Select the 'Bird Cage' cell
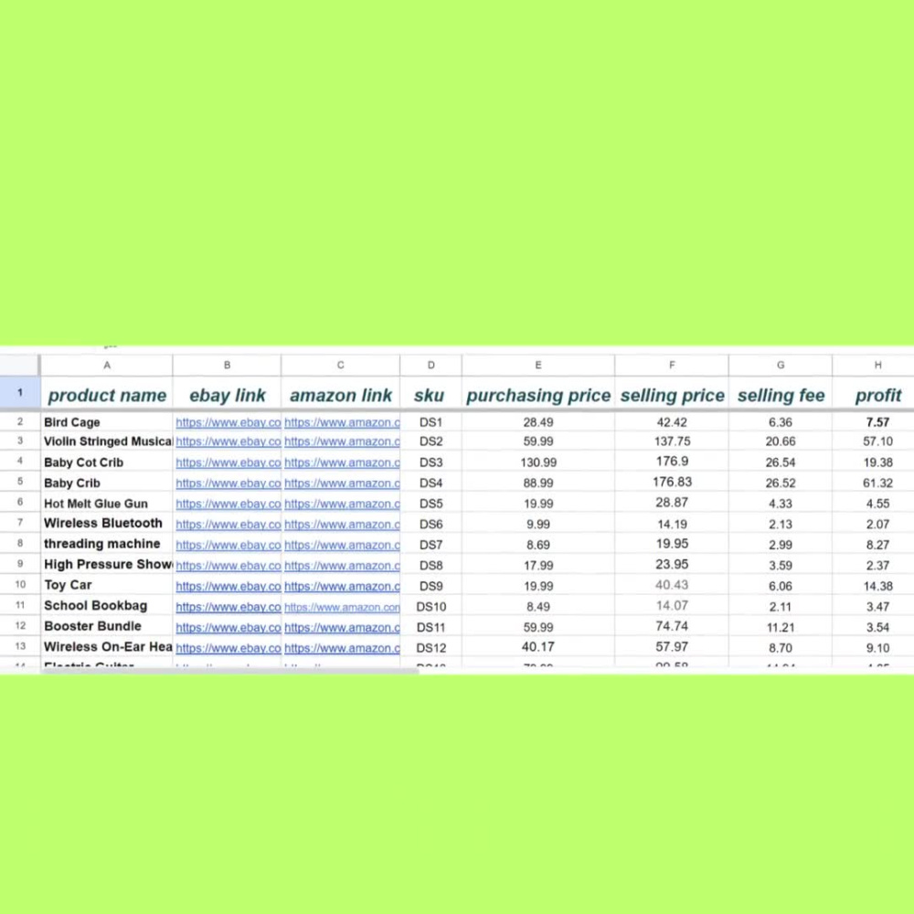914x914 pixels. (x=107, y=422)
